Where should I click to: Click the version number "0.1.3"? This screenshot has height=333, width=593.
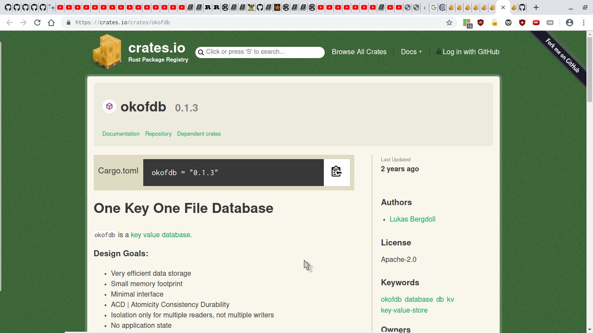coord(187,108)
